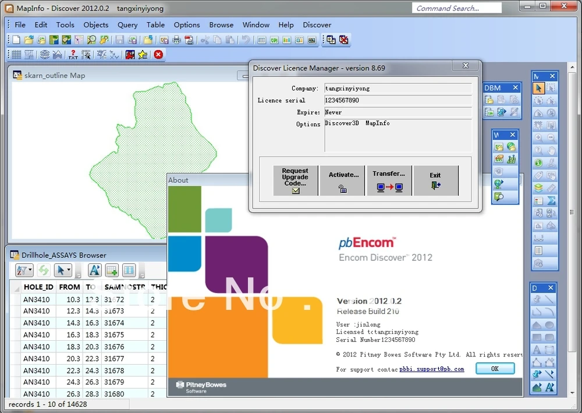
Task: Click the New Table icon
Action: click(16, 40)
